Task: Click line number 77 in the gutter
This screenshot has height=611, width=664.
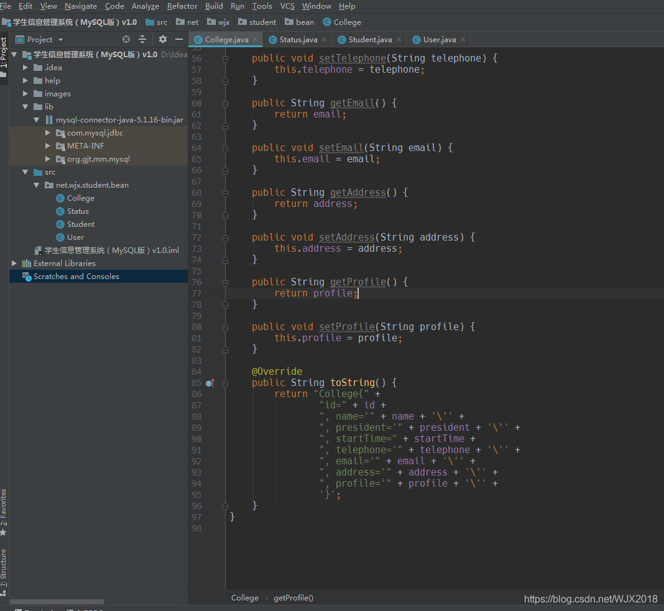Action: (x=196, y=293)
